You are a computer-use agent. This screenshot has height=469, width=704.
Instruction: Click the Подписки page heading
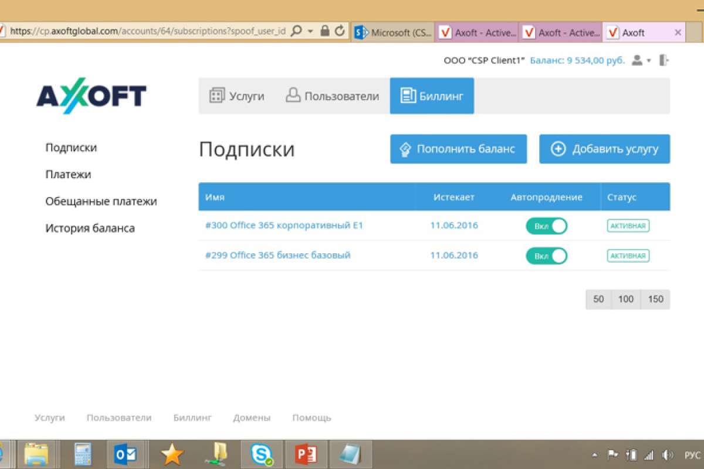coord(247,149)
